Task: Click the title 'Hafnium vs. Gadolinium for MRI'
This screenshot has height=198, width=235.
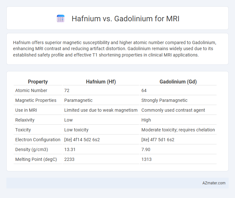Action: 125,19
